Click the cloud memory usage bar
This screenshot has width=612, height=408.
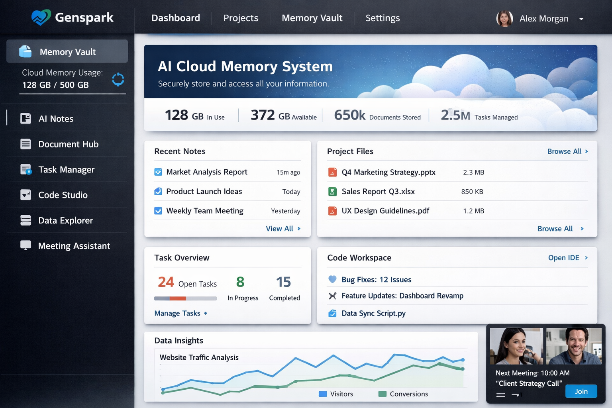point(73,94)
